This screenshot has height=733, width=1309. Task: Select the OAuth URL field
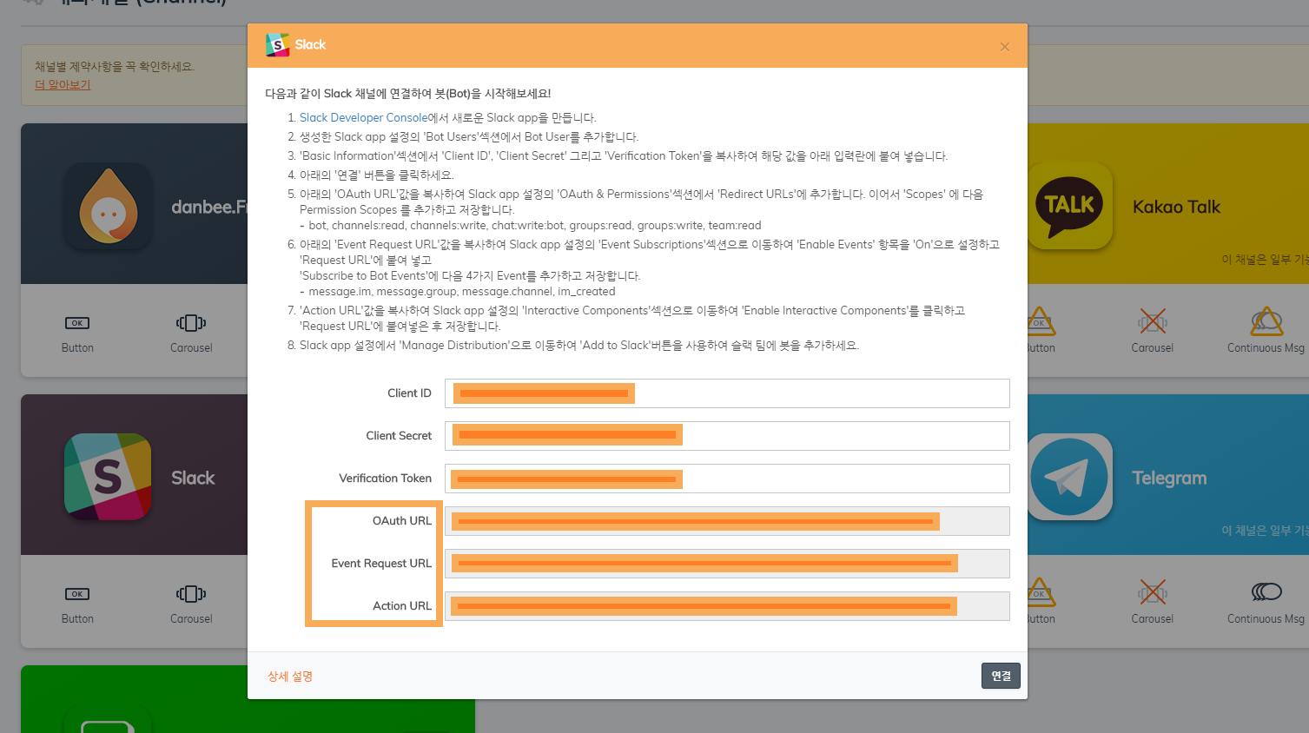click(727, 521)
